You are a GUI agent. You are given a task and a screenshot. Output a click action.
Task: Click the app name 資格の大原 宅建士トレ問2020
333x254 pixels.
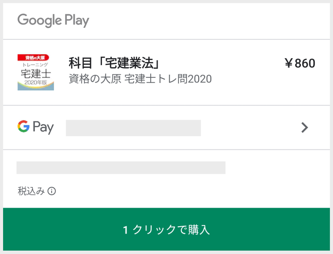coord(140,79)
